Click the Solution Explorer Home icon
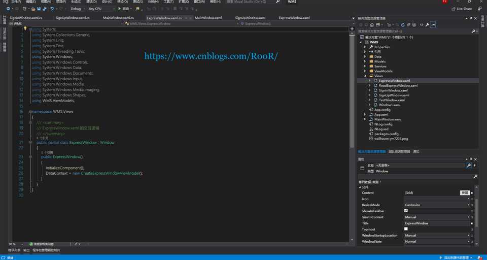 point(372,25)
